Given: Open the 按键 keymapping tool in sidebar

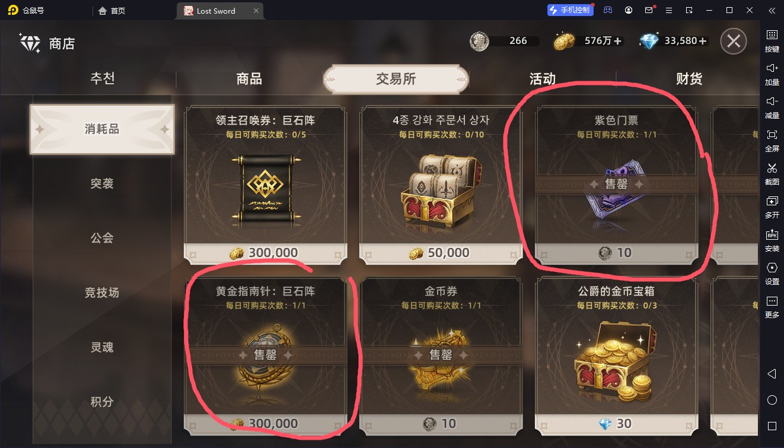Looking at the screenshot, I should click(772, 40).
